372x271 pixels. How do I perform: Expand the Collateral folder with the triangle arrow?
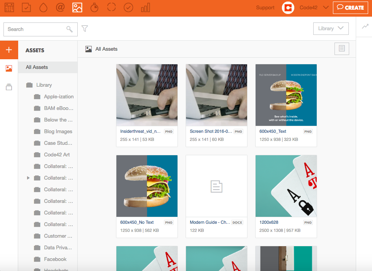[28, 178]
